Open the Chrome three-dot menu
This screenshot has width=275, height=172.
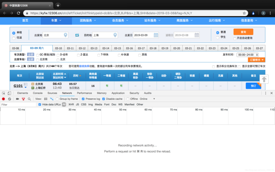tap(270, 13)
